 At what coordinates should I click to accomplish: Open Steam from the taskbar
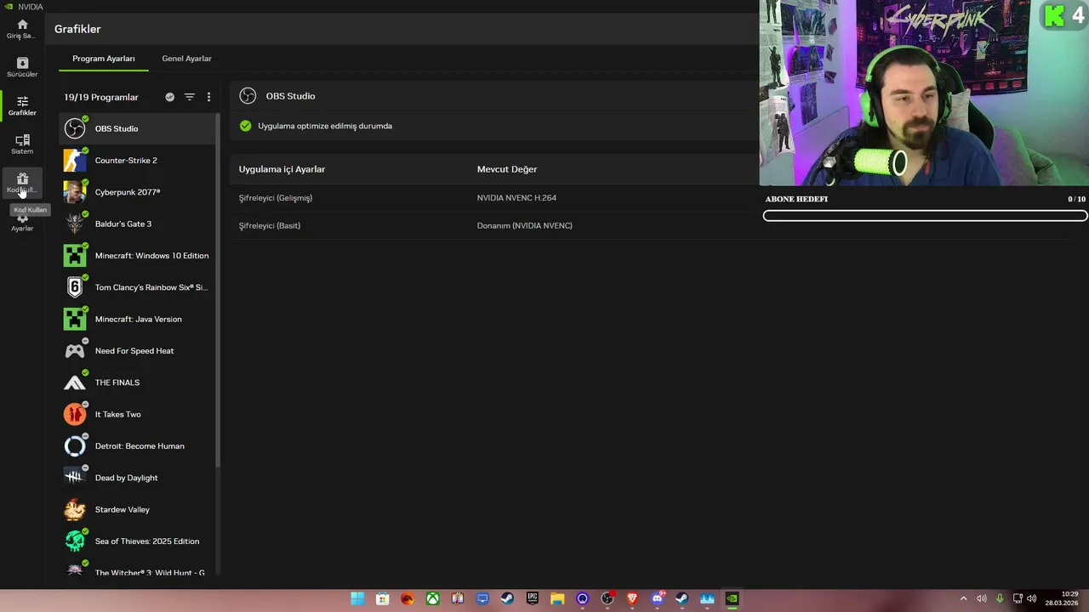507,598
